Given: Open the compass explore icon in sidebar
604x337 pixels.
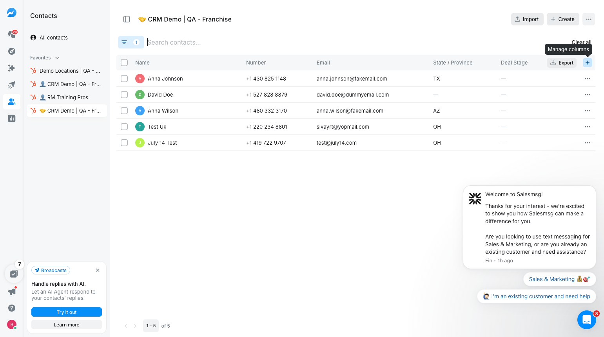Looking at the screenshot, I should (12, 51).
